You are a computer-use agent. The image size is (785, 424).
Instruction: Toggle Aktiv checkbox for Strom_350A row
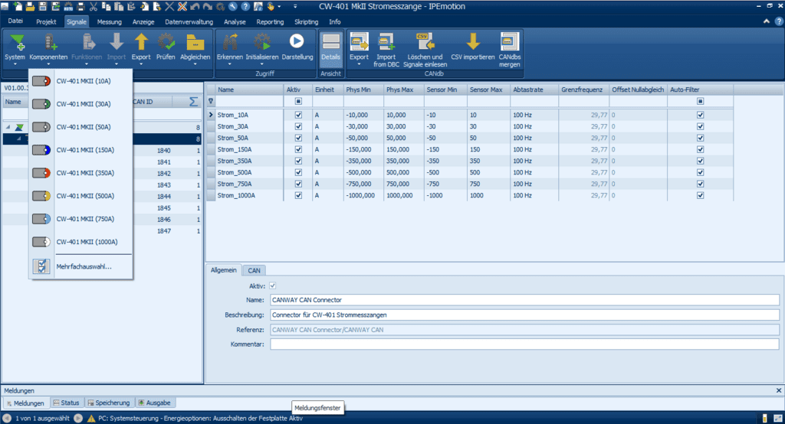[x=298, y=161]
